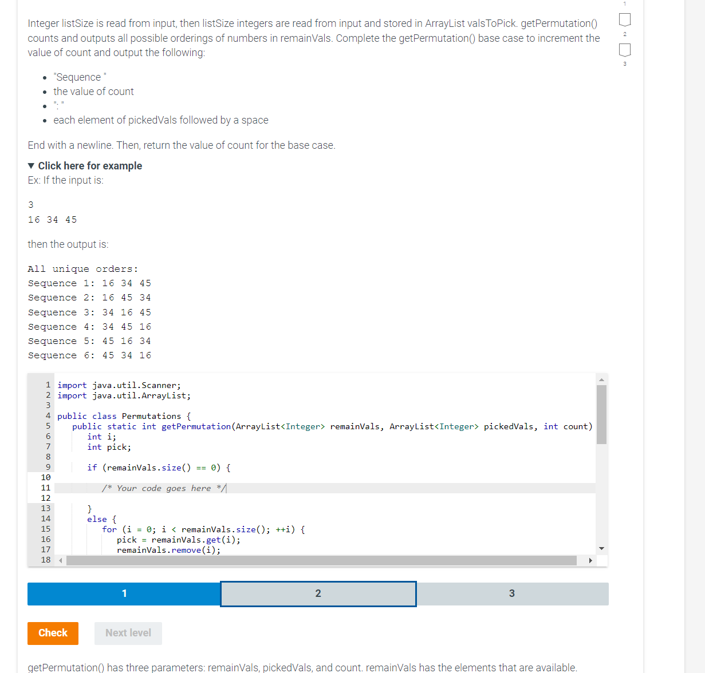This screenshot has width=705, height=673.
Task: Click the up arrow on the code editor's vertical scrollbar
Action: point(601,379)
